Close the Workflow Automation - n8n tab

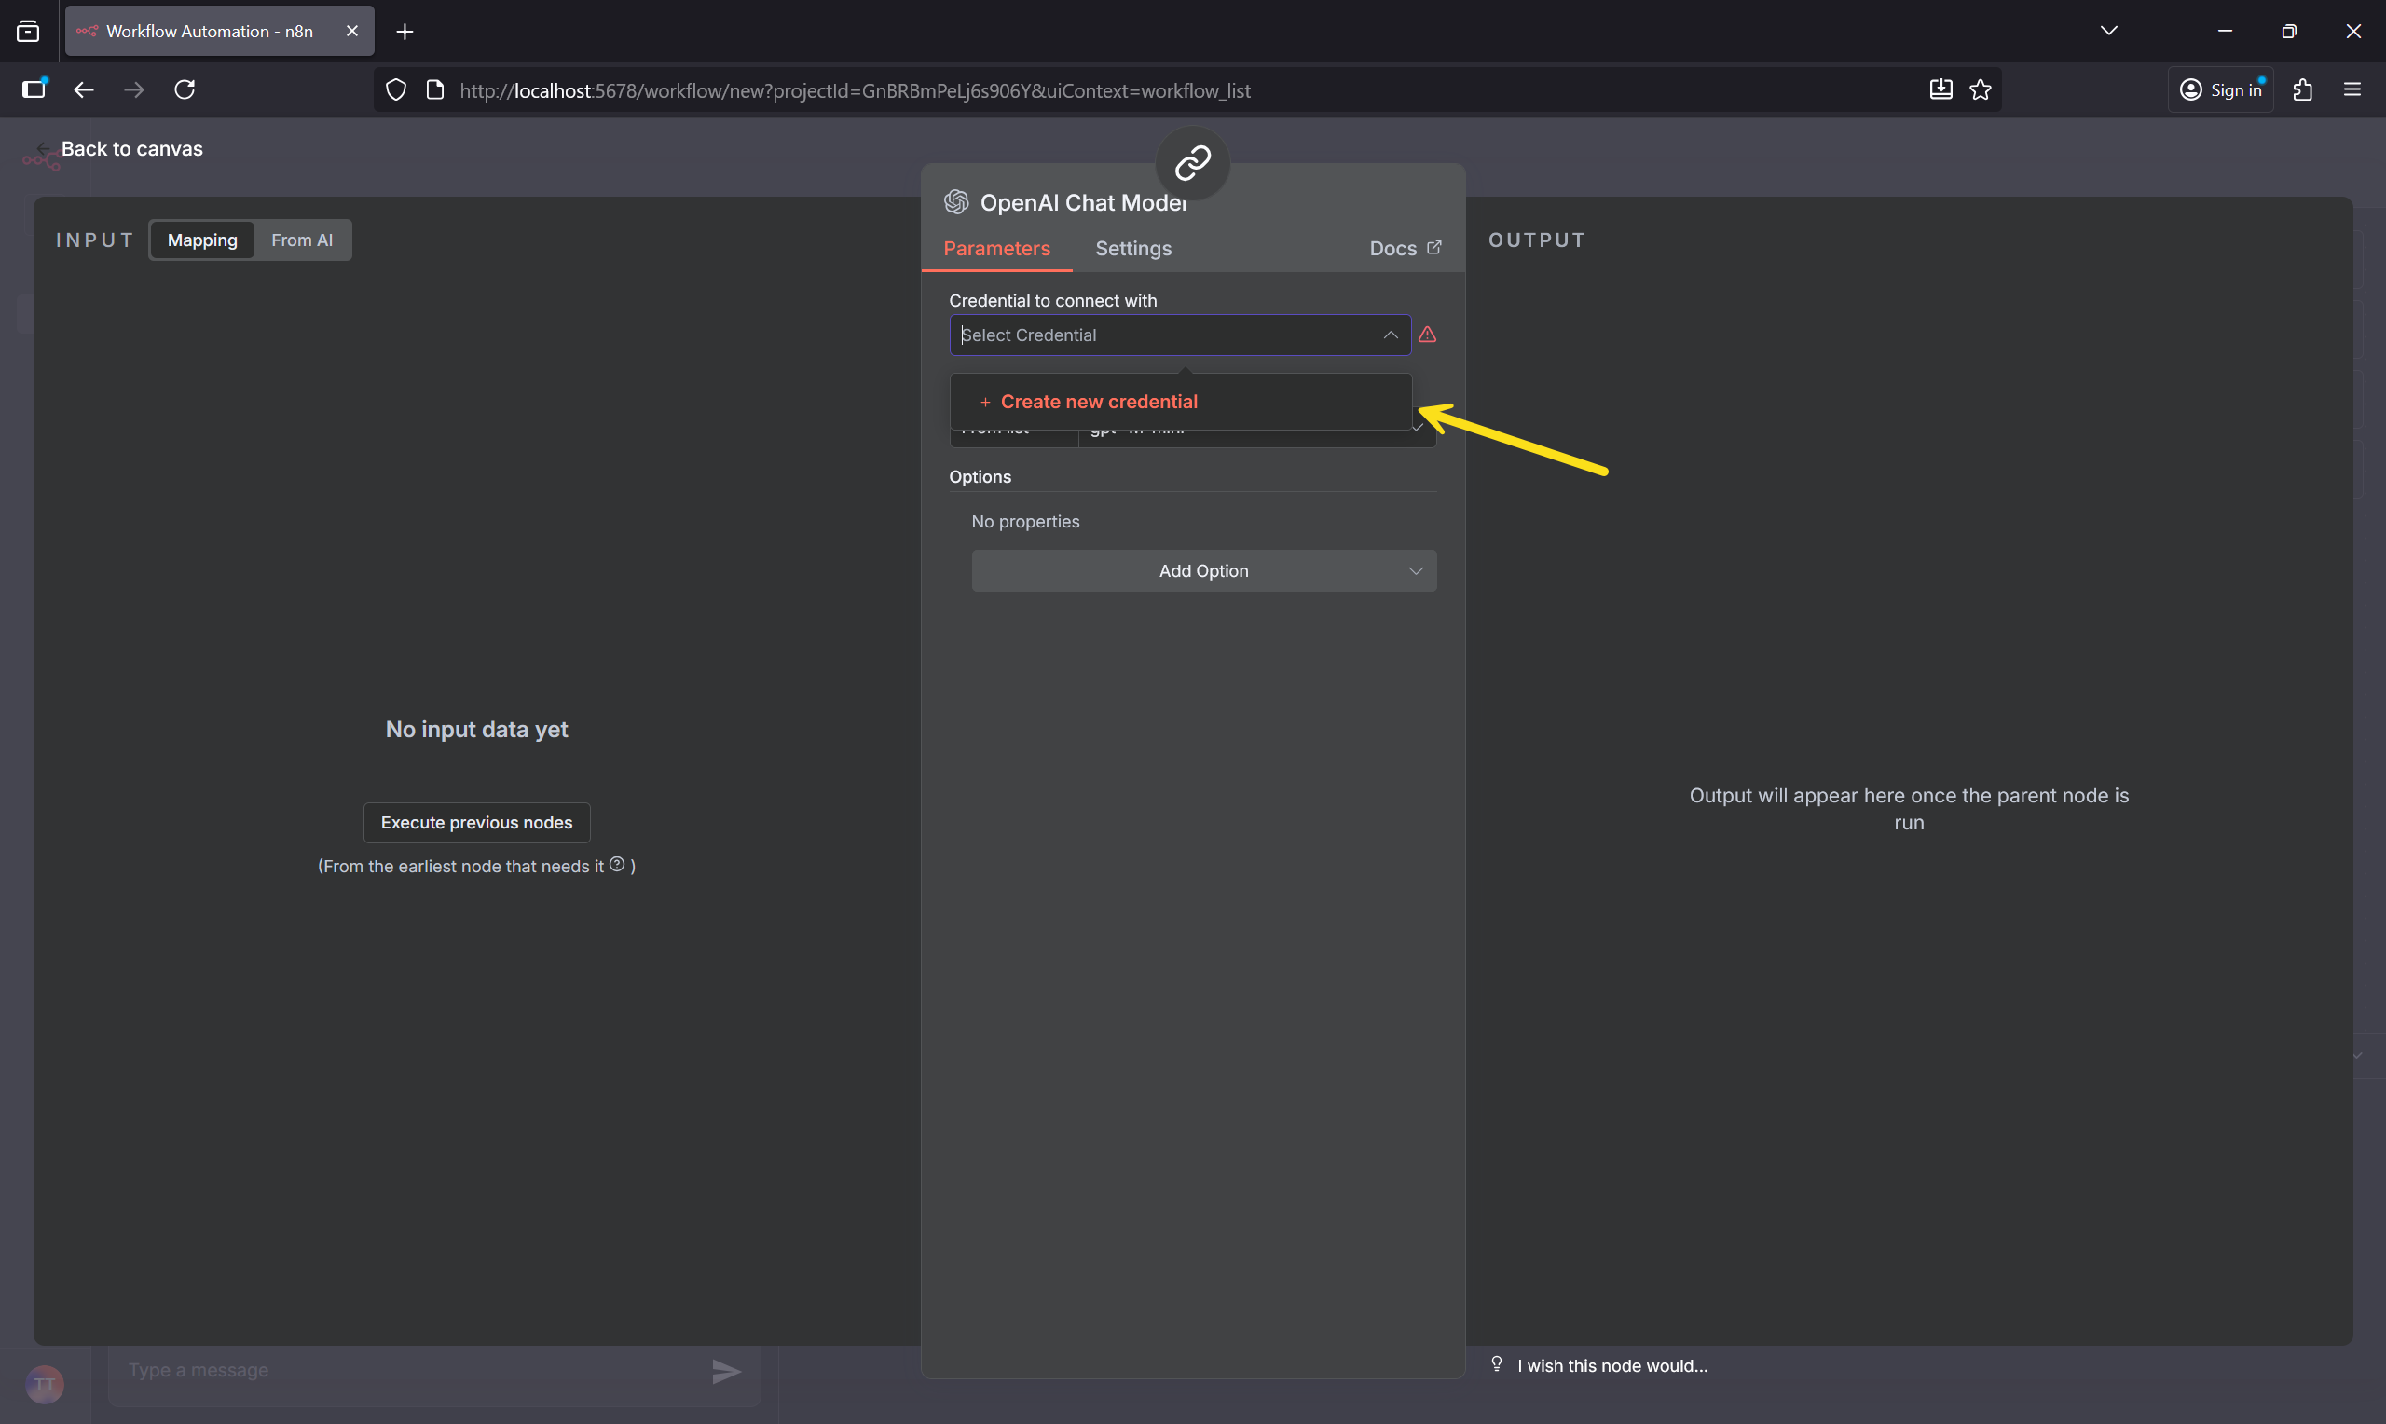352,31
